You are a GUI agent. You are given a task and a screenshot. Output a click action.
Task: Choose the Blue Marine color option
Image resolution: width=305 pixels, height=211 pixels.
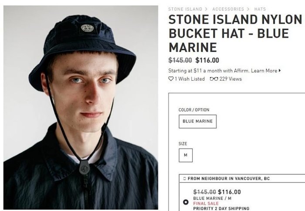point(197,121)
